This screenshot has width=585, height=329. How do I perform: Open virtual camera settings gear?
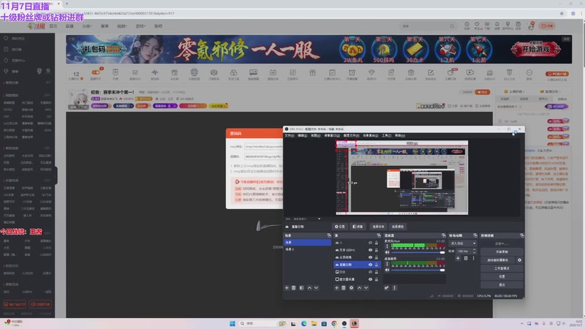519,260
